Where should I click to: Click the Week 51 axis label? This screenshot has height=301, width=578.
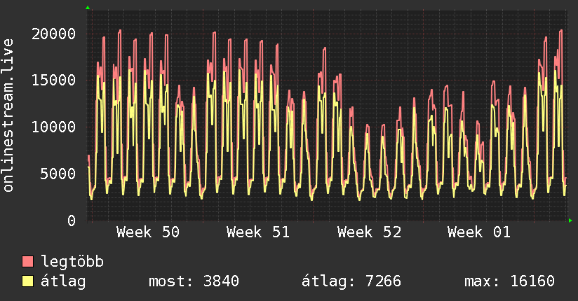click(258, 232)
